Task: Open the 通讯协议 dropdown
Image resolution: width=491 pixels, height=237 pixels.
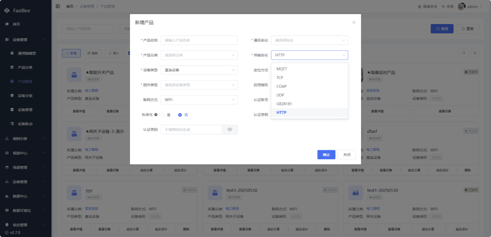Action: point(310,40)
